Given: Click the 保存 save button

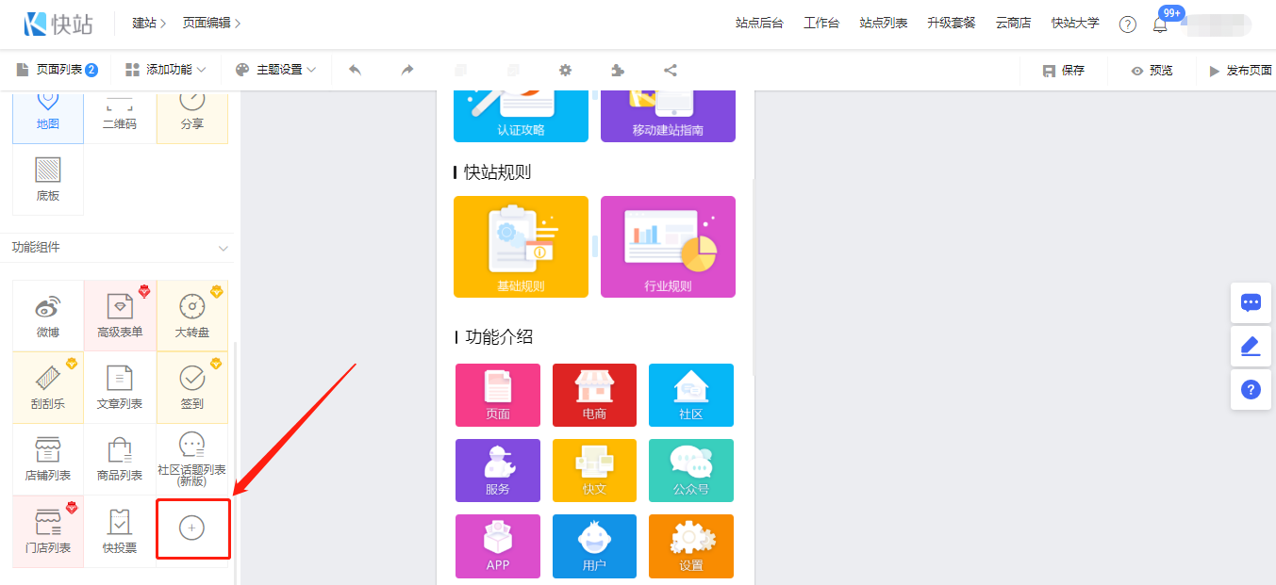Looking at the screenshot, I should (1064, 71).
